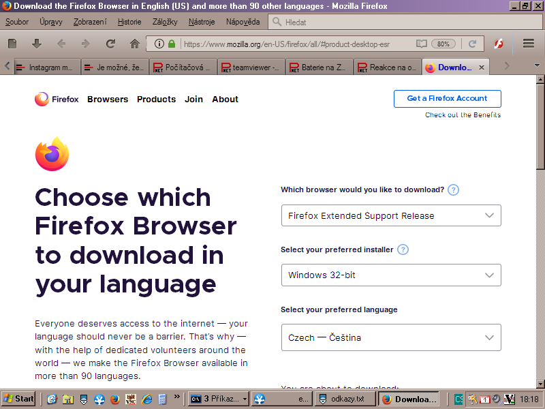
Task: Click Get a Firefox Account button
Action: 448,99
